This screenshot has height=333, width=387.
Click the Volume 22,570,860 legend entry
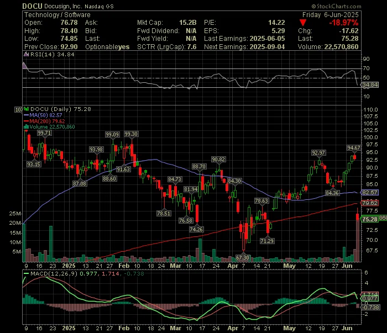[52, 127]
